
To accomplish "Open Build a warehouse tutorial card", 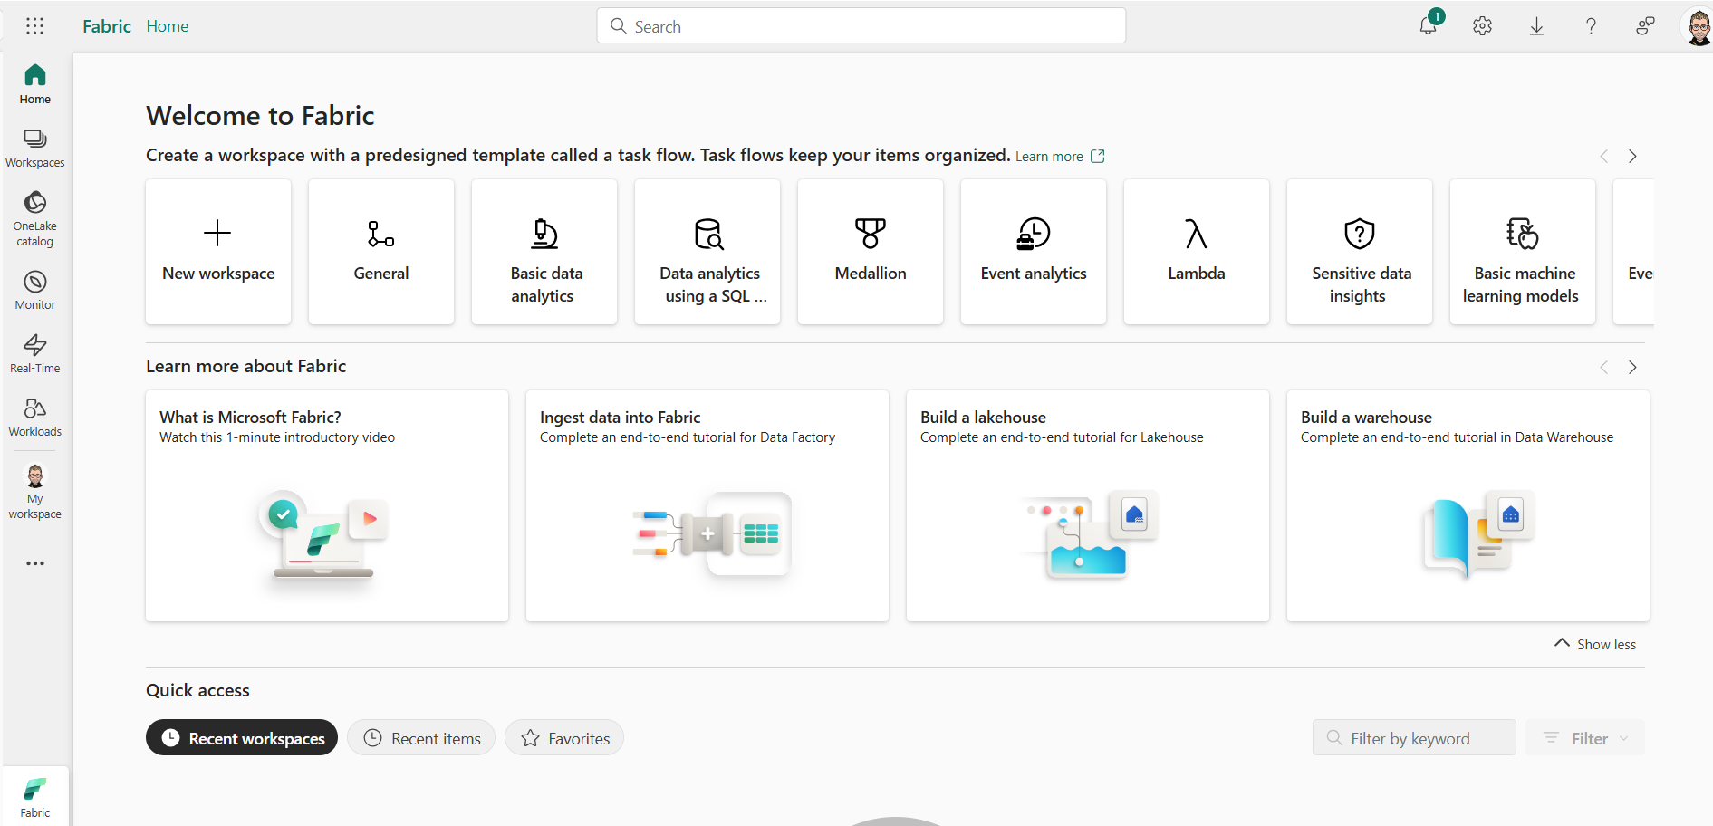I will tap(1468, 505).
